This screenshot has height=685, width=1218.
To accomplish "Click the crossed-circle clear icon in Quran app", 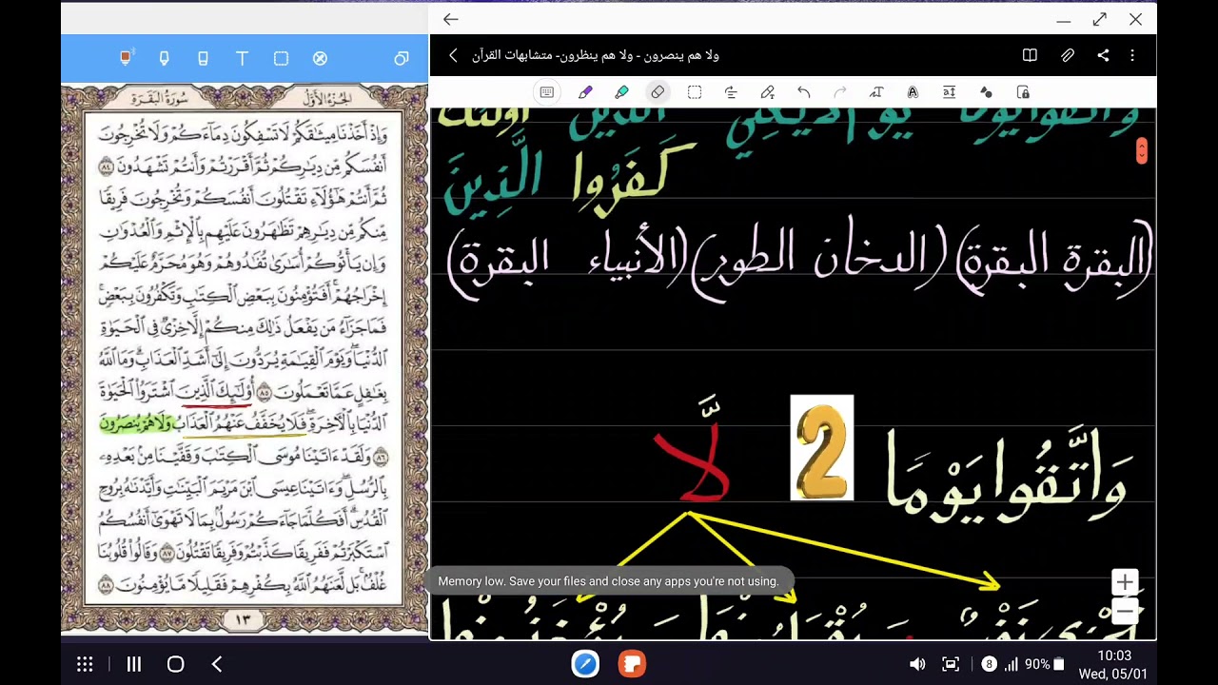I will (x=320, y=59).
